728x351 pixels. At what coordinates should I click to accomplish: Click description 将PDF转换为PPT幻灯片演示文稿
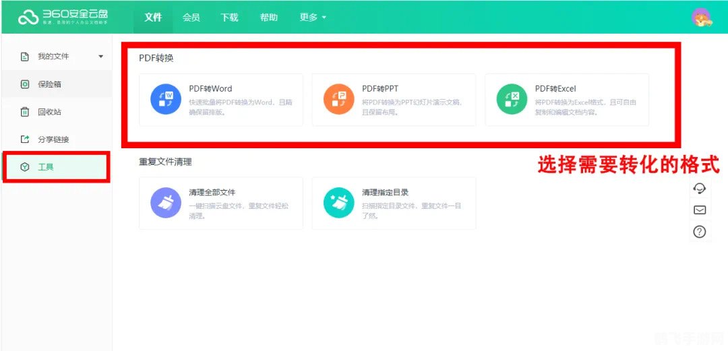(x=413, y=107)
